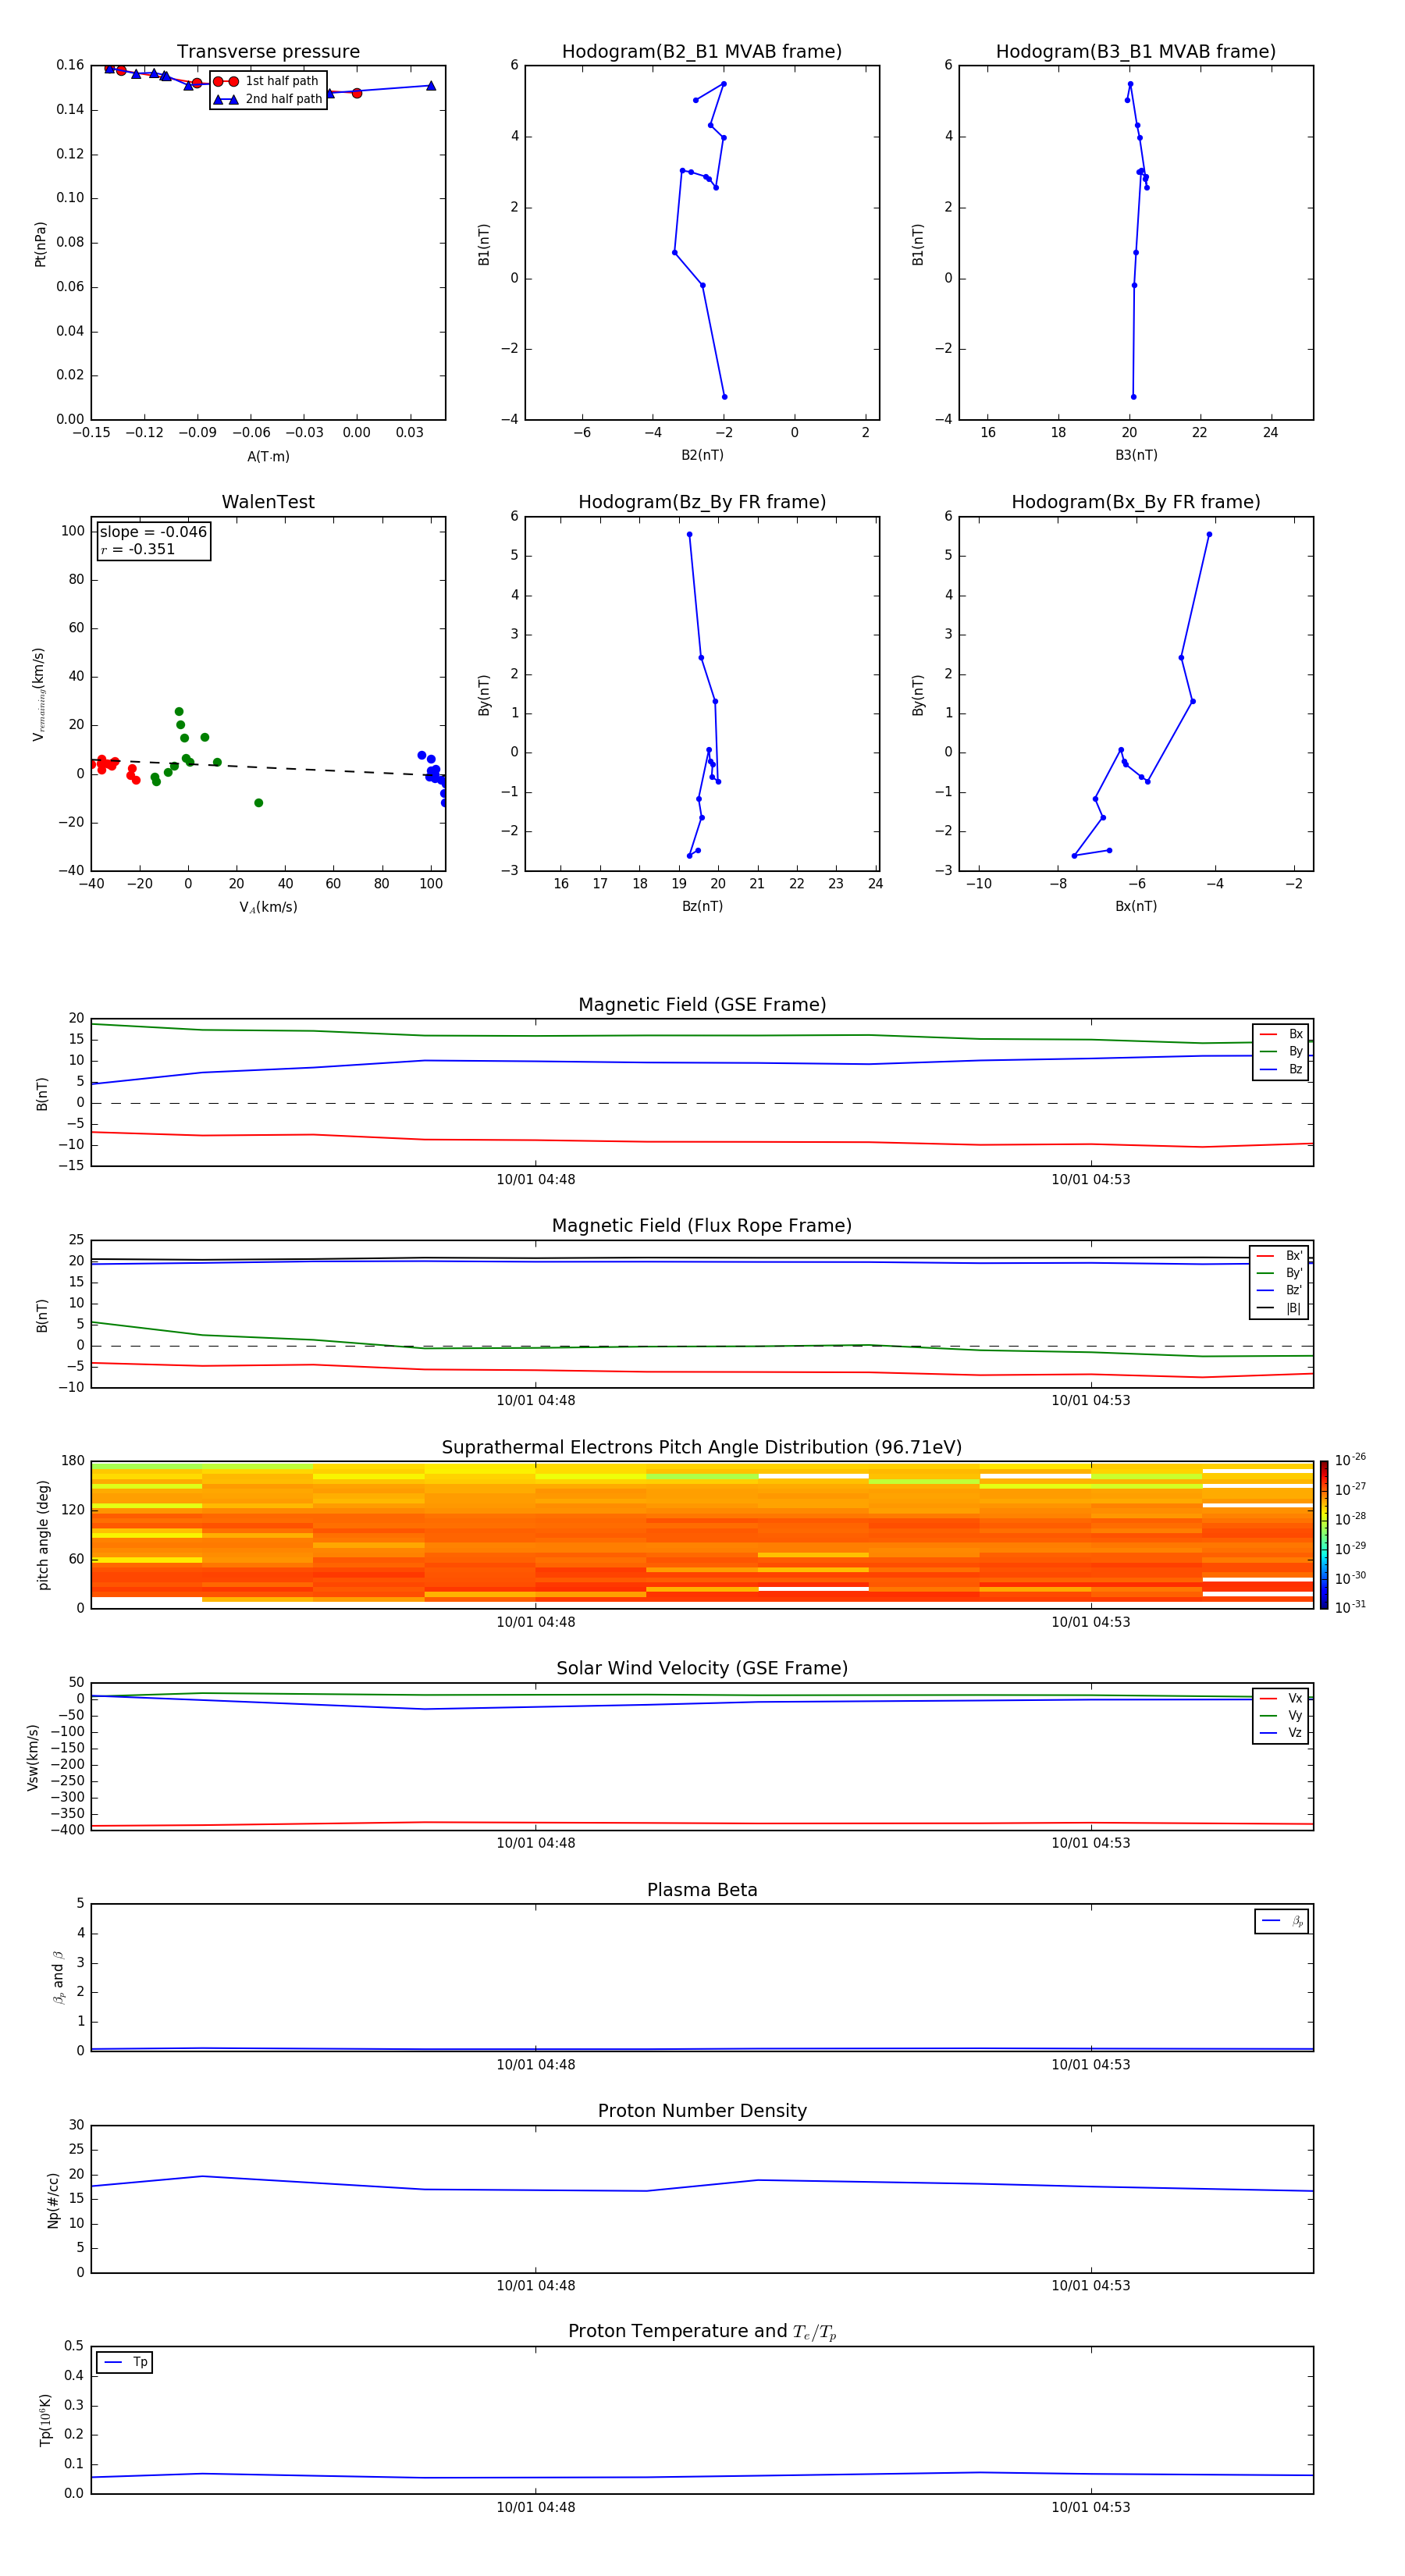This screenshot has width=1405, height=2576.
Task: Click the 'Transverse pressure' plot title
Action: (x=268, y=52)
